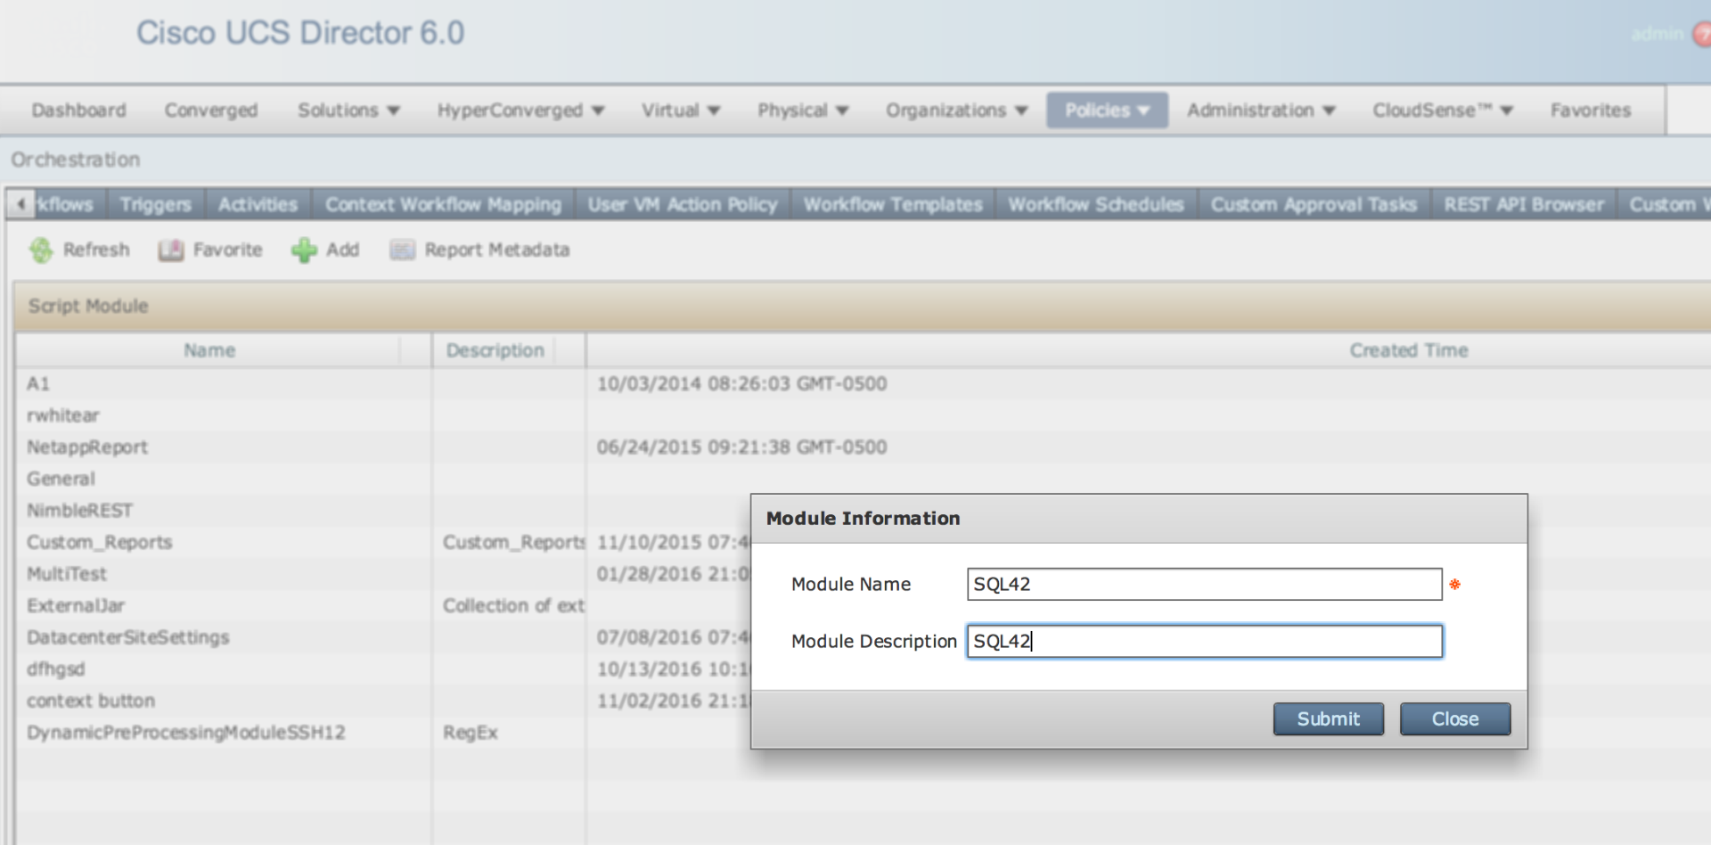Screen dimensions: 1711x845
Task: Open the Favorites menu item
Action: 1591,111
